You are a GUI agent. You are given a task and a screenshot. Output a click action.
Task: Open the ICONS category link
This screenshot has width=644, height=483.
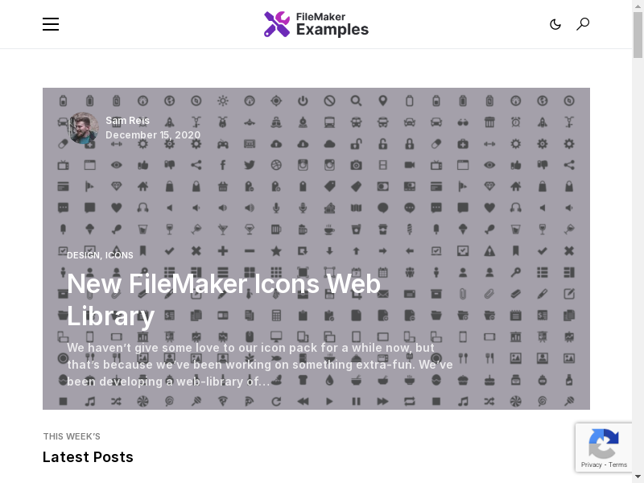click(x=119, y=255)
